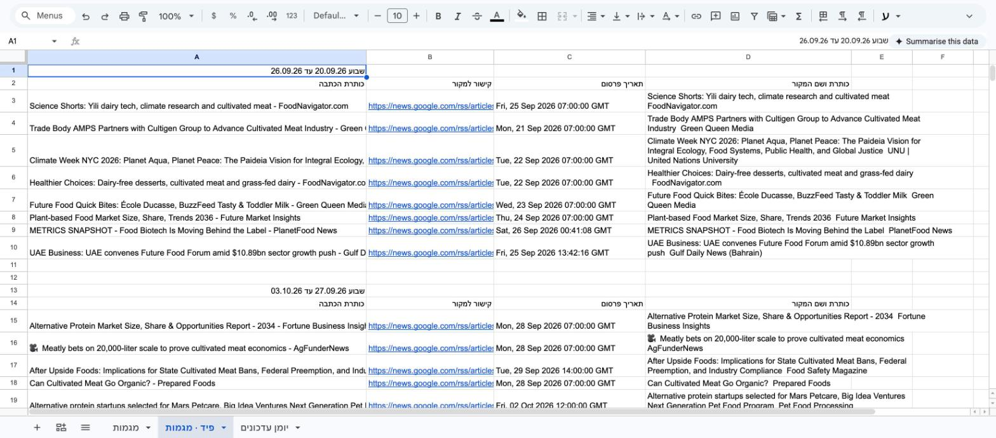996x438 pixels.
Task: Click the Undo icon
Action: click(86, 16)
